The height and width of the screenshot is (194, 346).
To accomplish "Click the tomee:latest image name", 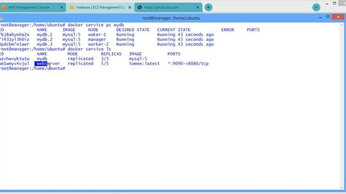I will pyautogui.click(x=144, y=64).
